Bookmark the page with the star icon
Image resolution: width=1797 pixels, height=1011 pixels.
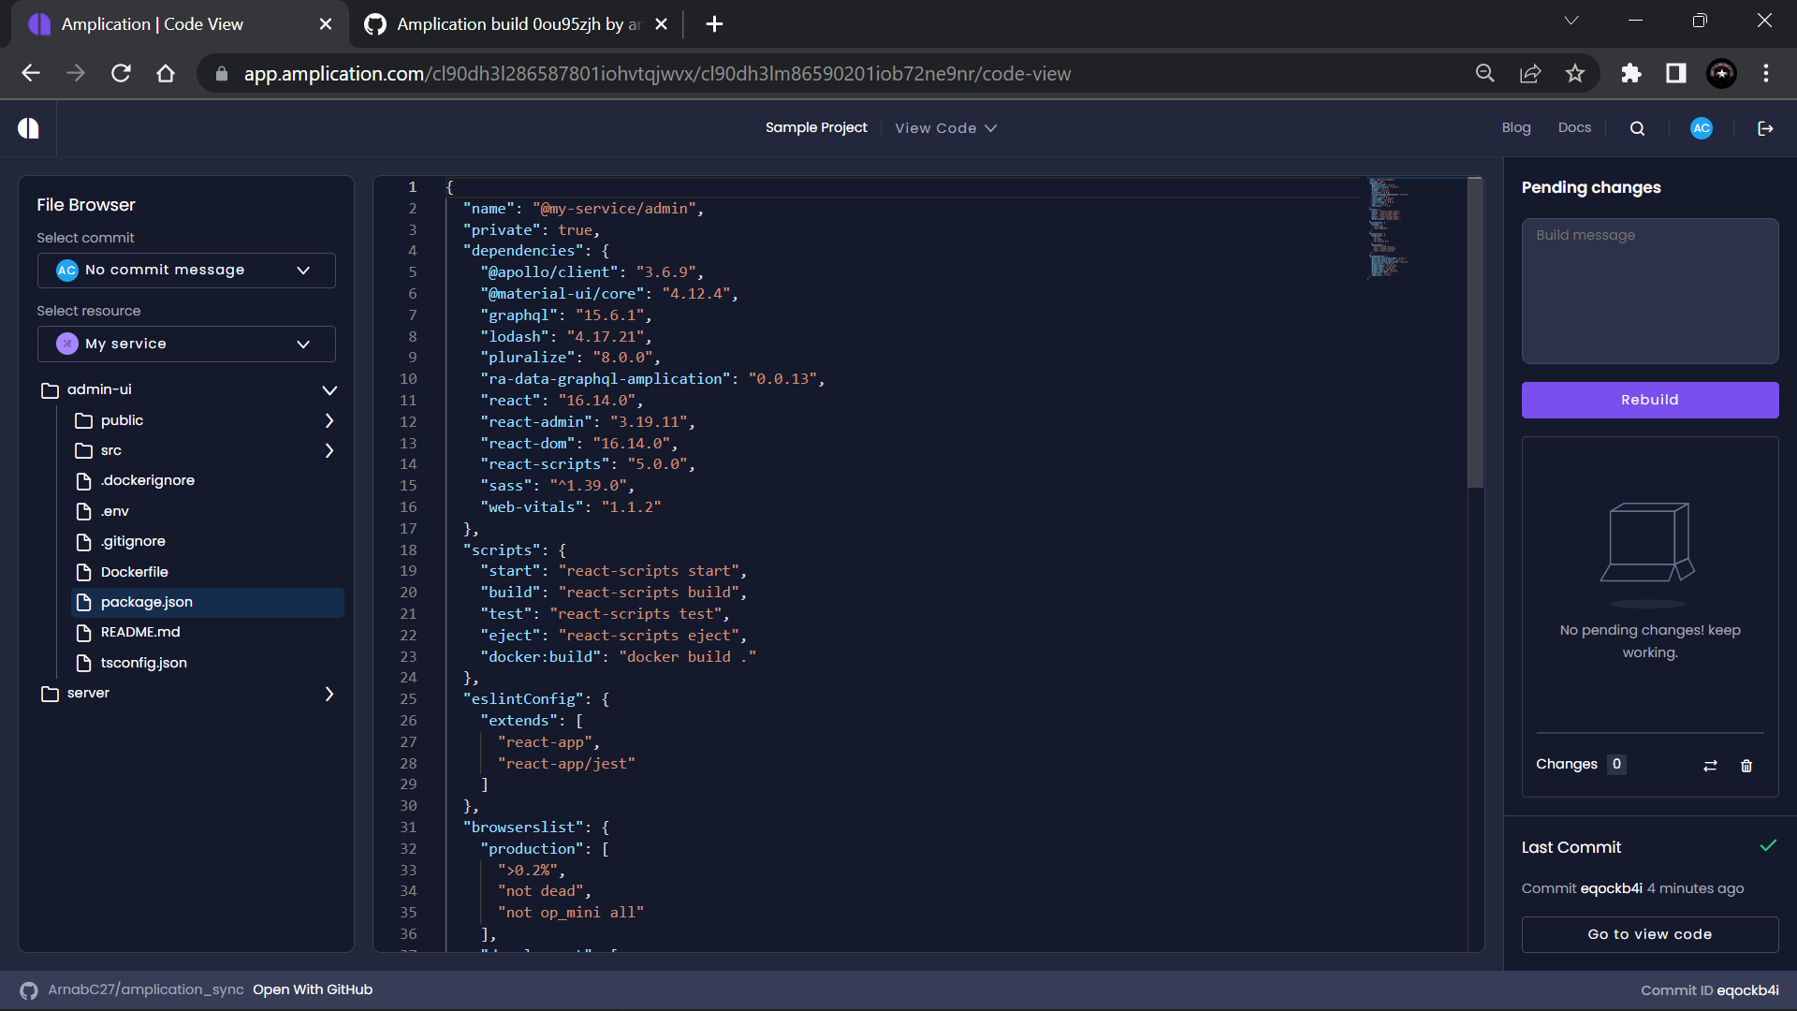click(x=1575, y=73)
